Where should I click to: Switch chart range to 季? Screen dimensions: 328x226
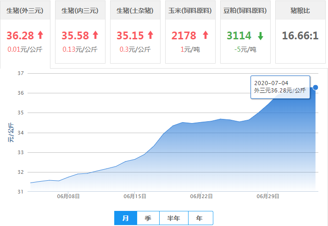(148, 218)
